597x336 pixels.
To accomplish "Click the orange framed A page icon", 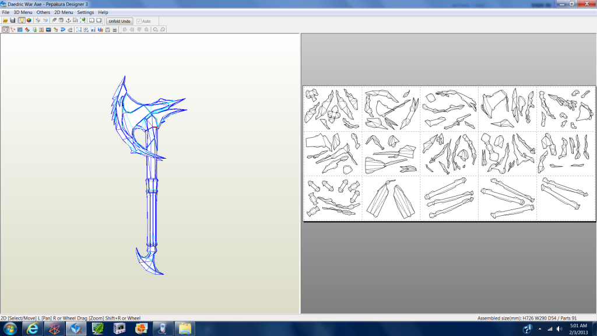I will point(107,30).
